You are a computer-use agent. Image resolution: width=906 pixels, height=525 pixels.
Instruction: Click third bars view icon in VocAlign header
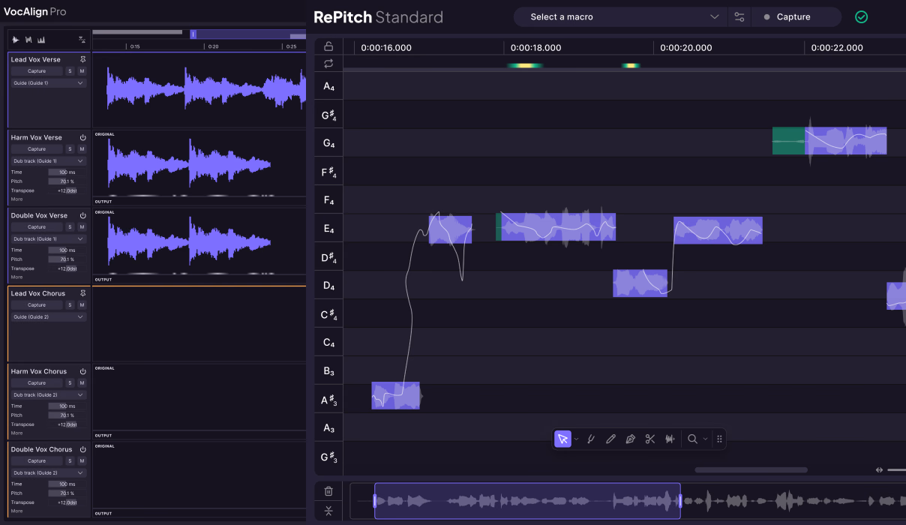coord(41,40)
